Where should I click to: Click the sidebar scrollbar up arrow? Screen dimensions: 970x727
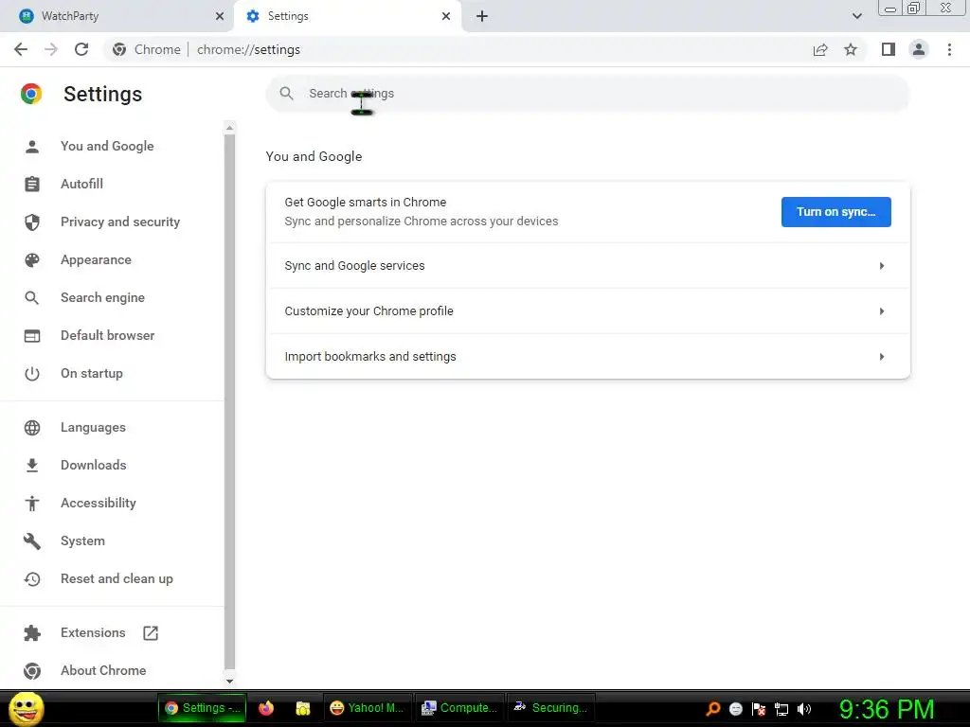229,128
